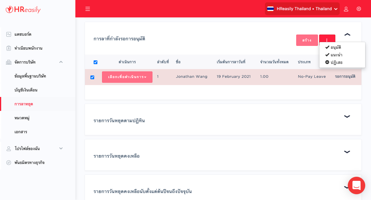Click the employee badge icon beside ทำเนียบพนักงาน

pos(9,48)
